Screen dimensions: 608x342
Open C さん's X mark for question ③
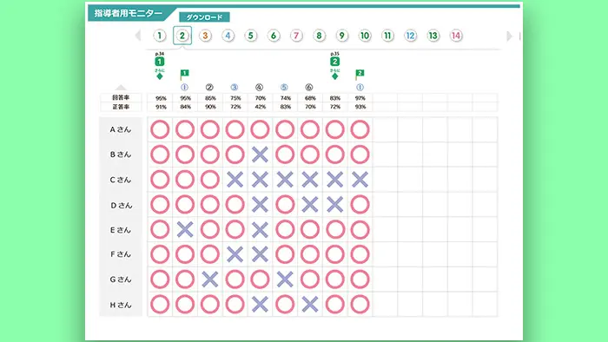[235, 180]
